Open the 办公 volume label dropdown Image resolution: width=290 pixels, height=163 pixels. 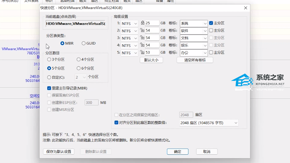point(194,53)
